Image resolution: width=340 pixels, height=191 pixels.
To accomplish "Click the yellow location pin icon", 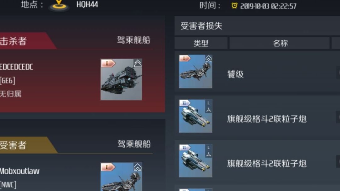I will (59, 5).
